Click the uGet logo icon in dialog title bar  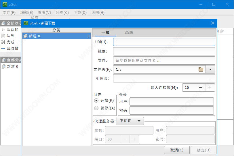pyautogui.click(x=26, y=23)
